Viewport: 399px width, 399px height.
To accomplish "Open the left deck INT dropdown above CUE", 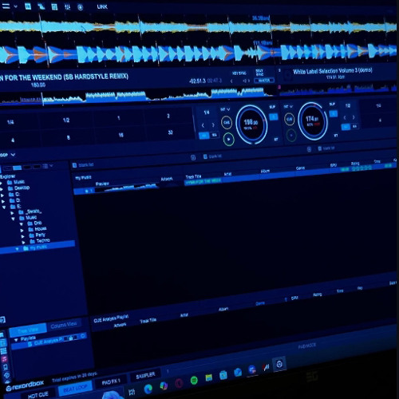I will coord(225,109).
